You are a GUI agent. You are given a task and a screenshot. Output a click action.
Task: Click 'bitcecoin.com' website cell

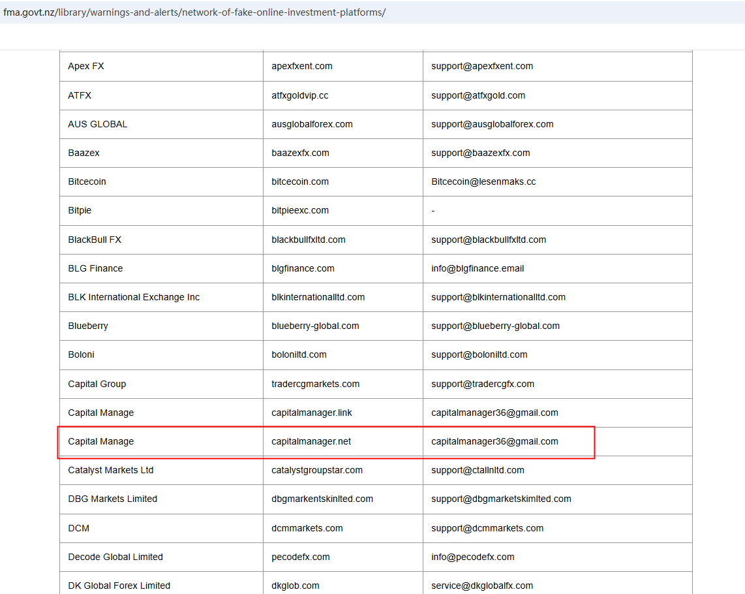tap(343, 181)
